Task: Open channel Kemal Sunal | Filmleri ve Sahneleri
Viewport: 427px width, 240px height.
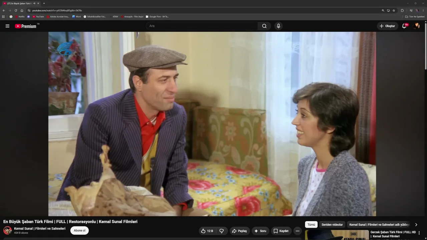Action: 40,229
